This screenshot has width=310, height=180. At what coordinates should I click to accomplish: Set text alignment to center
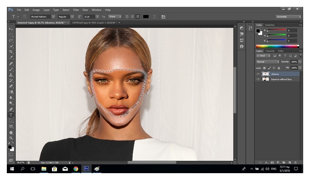[x=133, y=16]
